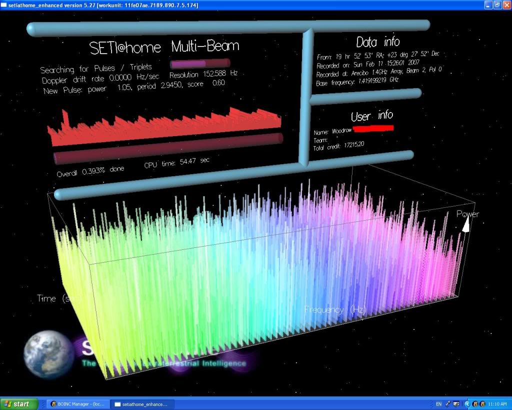The height and width of the screenshot is (410, 512).
Task: Click the rainbow power spectrum 3D graph
Action: point(258,278)
